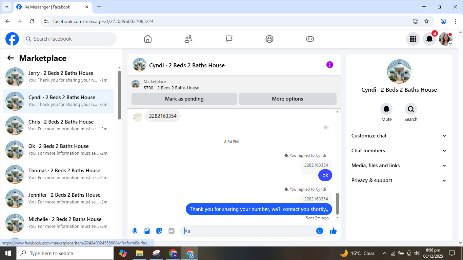Open Chrome's three-dot menu
463x260 pixels.
pyautogui.click(x=456, y=21)
